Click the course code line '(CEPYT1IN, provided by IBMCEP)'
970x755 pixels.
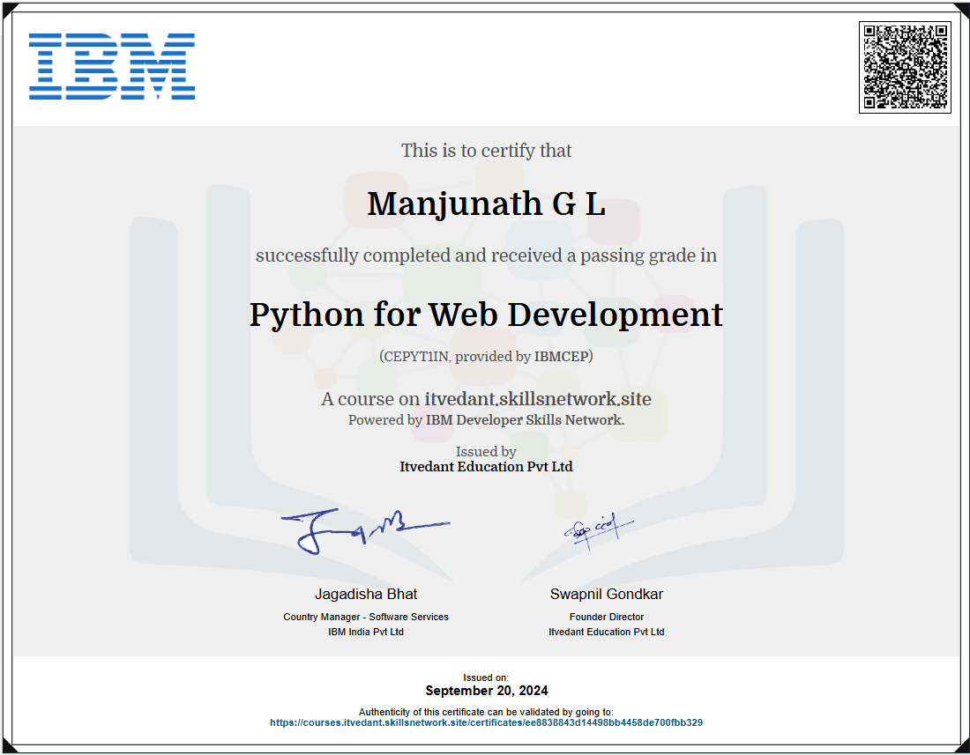click(x=486, y=357)
